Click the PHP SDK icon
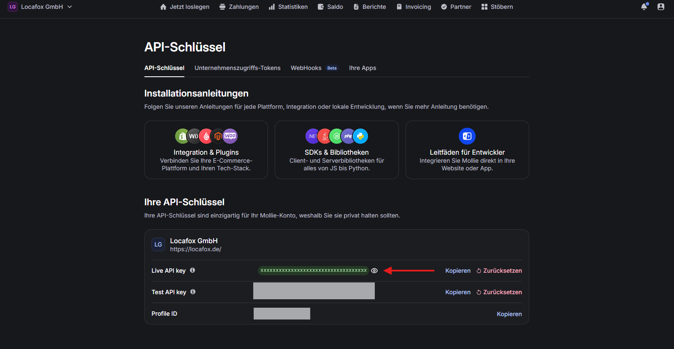Image resolution: width=674 pixels, height=349 pixels. point(348,136)
